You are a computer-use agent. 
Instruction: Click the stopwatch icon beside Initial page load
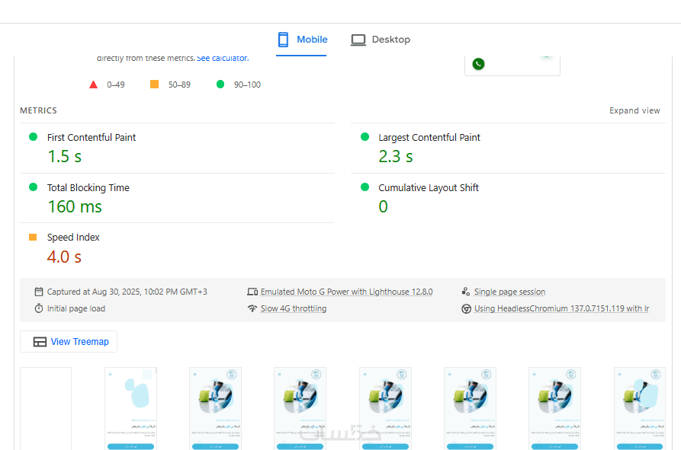[x=39, y=308]
